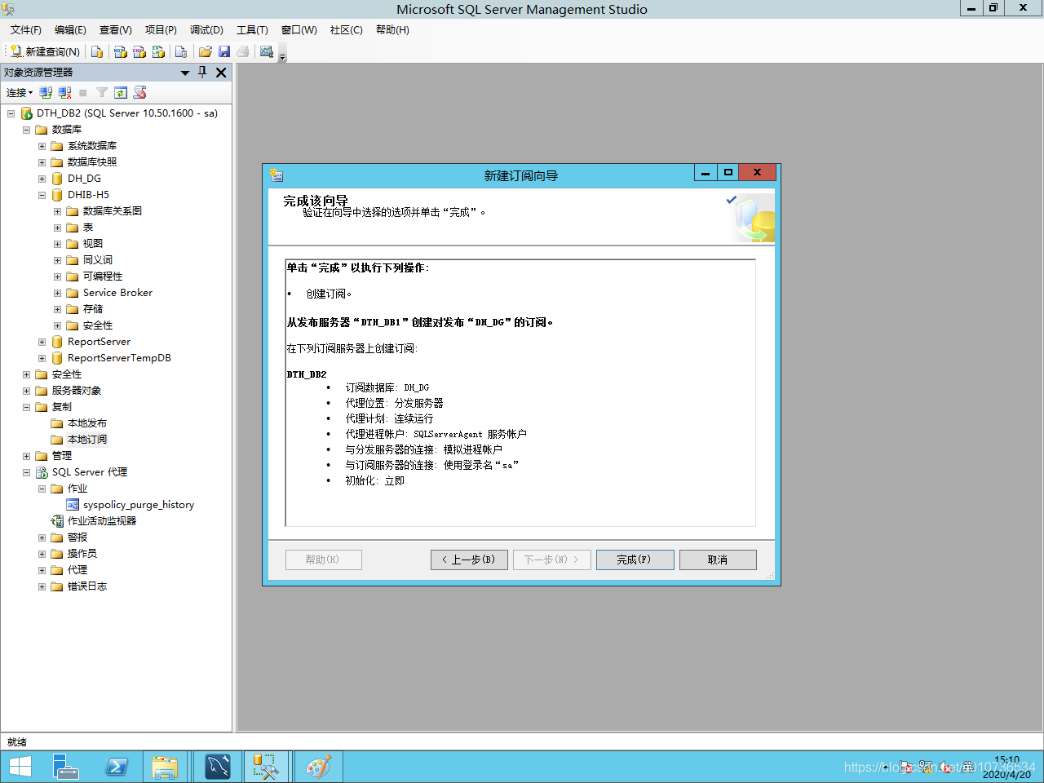Open PowerShell from the taskbar
The image size is (1044, 783).
(x=117, y=767)
